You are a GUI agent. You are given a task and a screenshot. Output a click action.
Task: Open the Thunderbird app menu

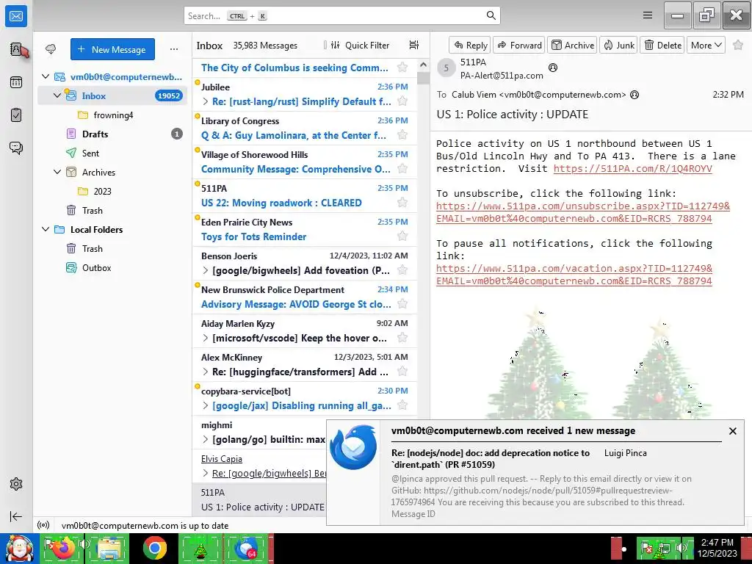648,15
